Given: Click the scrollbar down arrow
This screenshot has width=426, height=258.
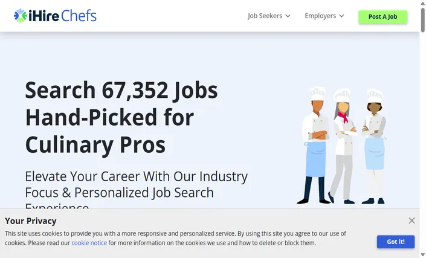Looking at the screenshot, I should pyautogui.click(x=423, y=254).
